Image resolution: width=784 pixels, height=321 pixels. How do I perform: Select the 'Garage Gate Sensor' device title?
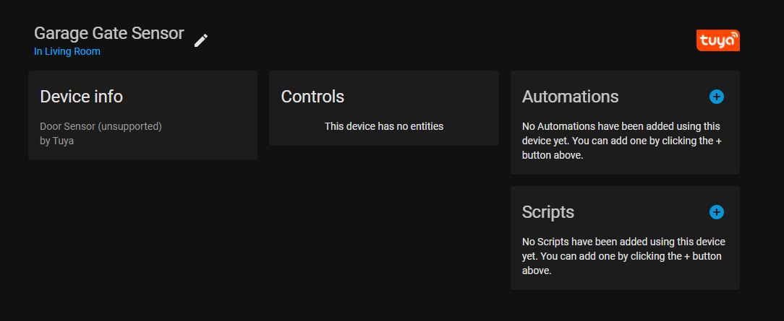109,33
